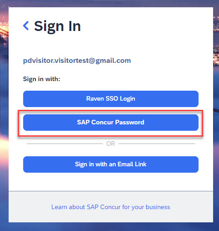Click the background photo left of the card
The width and height of the screenshot is (219, 231).
[x=4, y=115]
